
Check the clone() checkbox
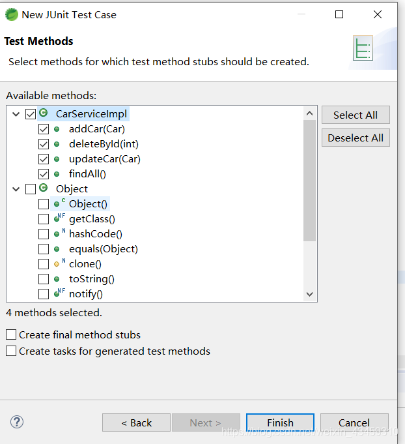point(44,264)
